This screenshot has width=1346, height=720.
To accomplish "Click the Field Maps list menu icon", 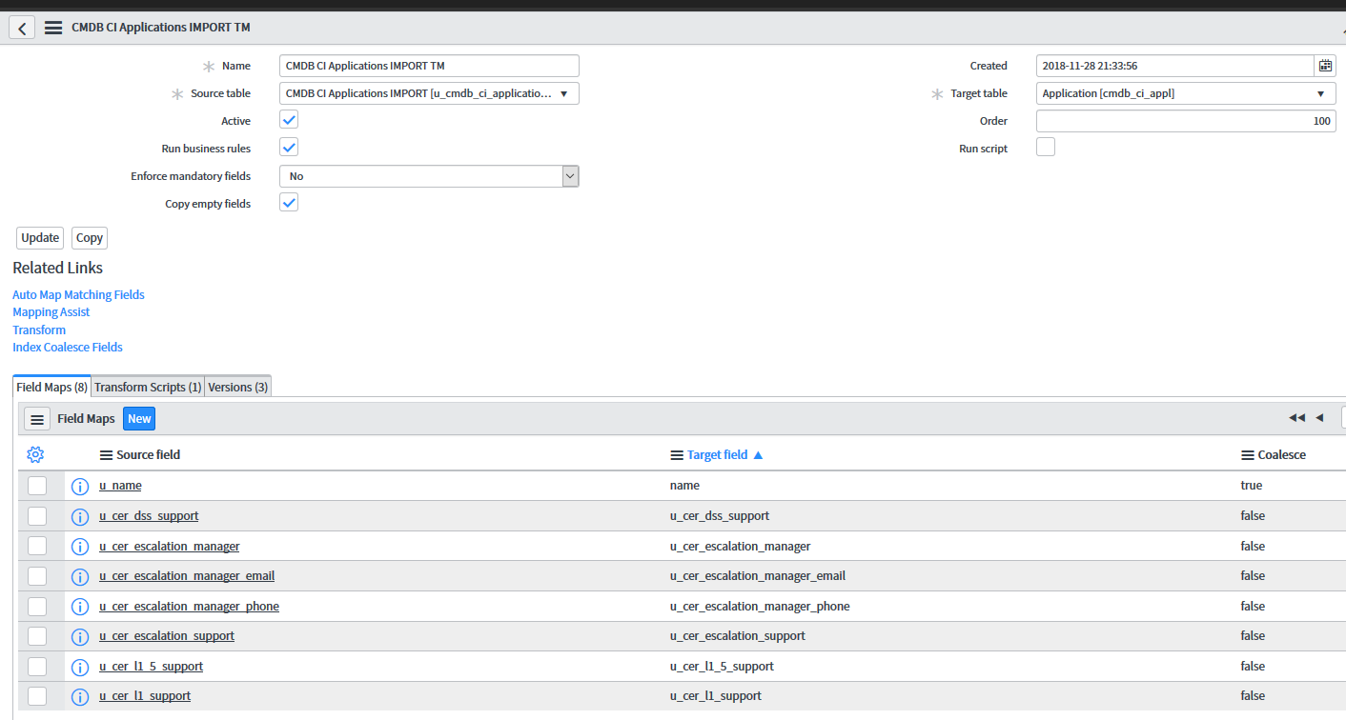I will point(37,419).
